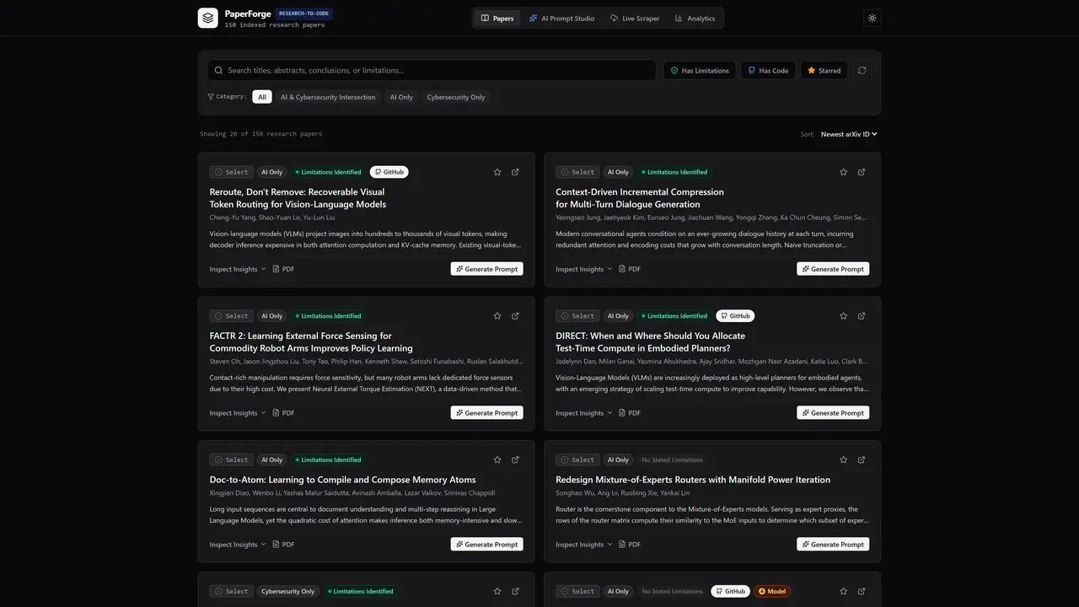
Task: Open external link for FACTR 2 paper
Action: (x=515, y=316)
